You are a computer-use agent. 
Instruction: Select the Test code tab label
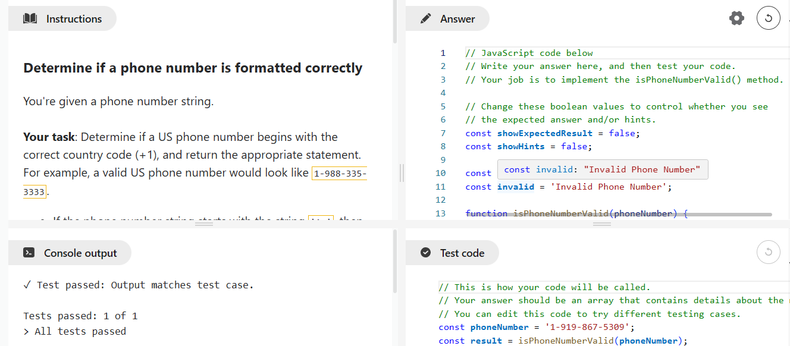pos(462,253)
